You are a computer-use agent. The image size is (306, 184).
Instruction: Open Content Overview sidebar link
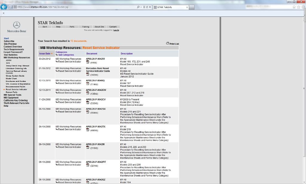(x=13, y=47)
